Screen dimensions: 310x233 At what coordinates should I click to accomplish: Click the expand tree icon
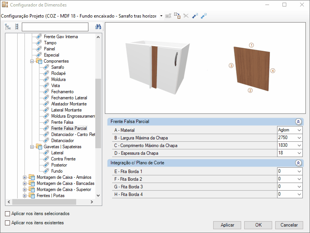pos(8,27)
